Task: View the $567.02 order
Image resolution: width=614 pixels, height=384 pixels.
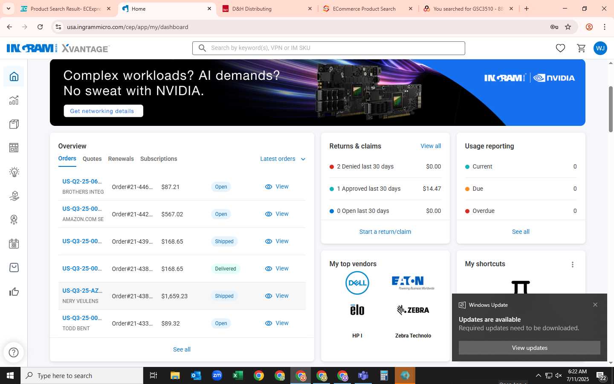Action: tap(277, 214)
